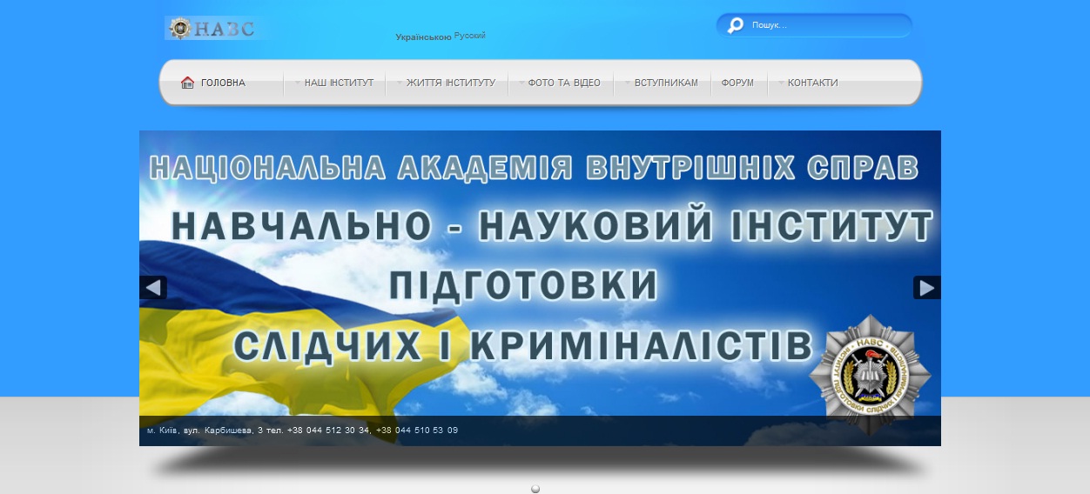Expand the КОНТАКТИ dropdown arrow
Screen dimensions: 1090x494
782,83
